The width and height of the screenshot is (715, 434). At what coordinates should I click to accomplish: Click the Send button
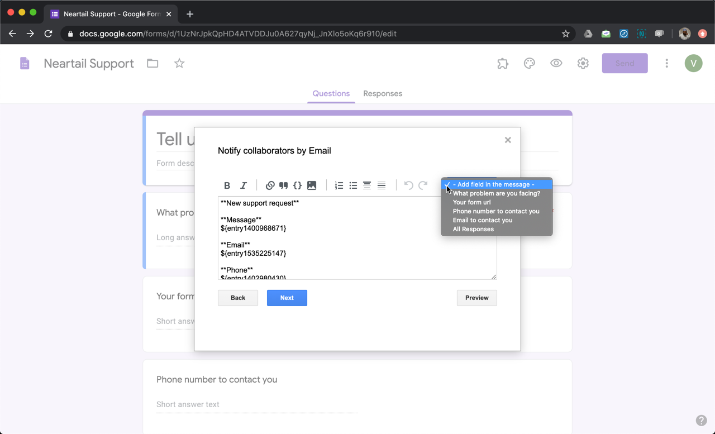[625, 63]
